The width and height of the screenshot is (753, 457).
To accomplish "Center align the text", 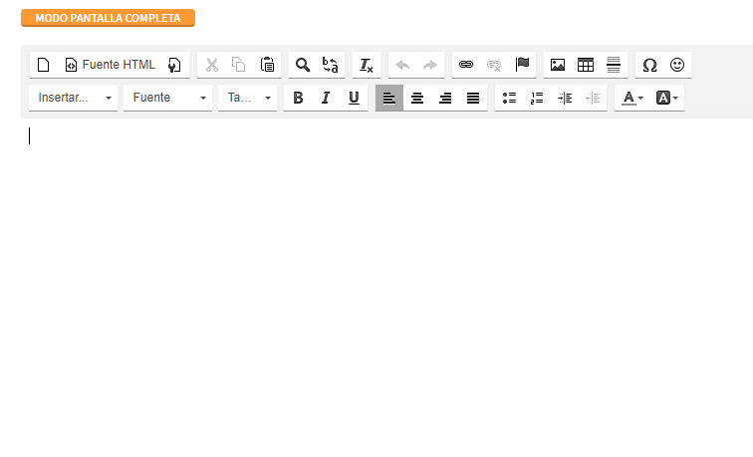I will [x=417, y=98].
